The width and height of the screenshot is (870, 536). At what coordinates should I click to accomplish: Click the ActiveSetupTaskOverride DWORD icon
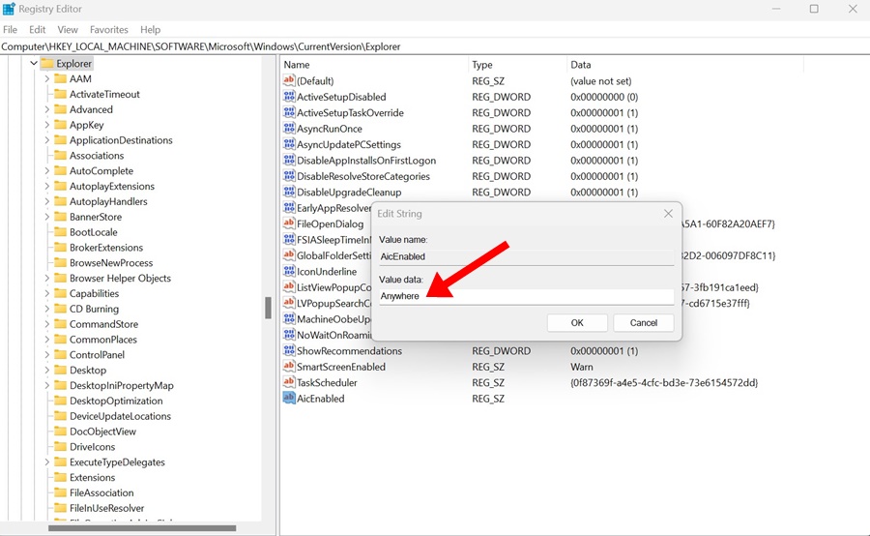pos(289,113)
